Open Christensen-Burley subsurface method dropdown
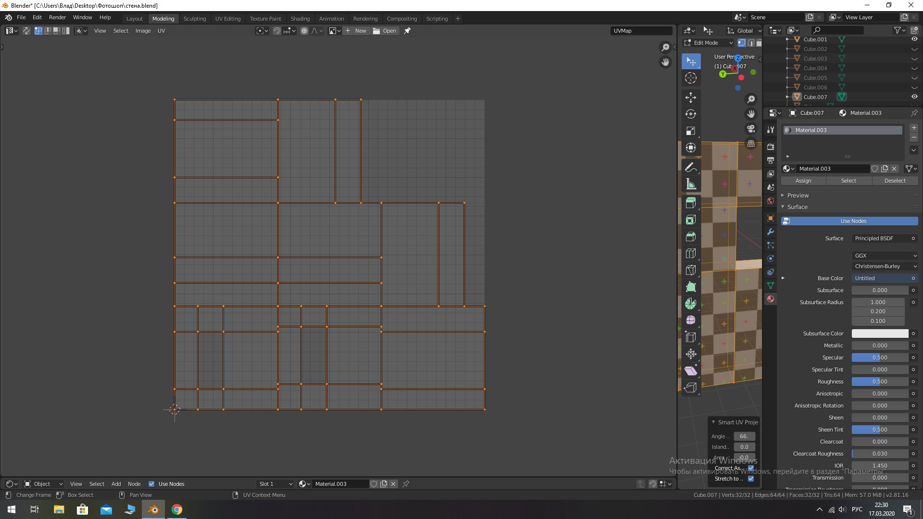 (885, 266)
